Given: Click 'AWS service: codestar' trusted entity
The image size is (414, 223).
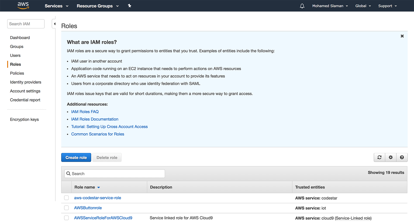Looking at the screenshot, I should pos(316,198).
